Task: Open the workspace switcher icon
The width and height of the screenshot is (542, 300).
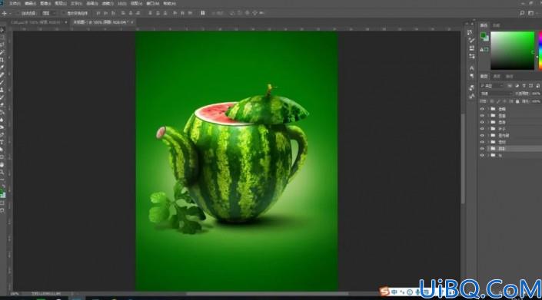Action: point(531,13)
